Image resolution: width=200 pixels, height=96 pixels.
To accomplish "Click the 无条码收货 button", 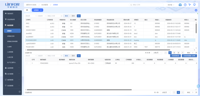I will [175, 56].
